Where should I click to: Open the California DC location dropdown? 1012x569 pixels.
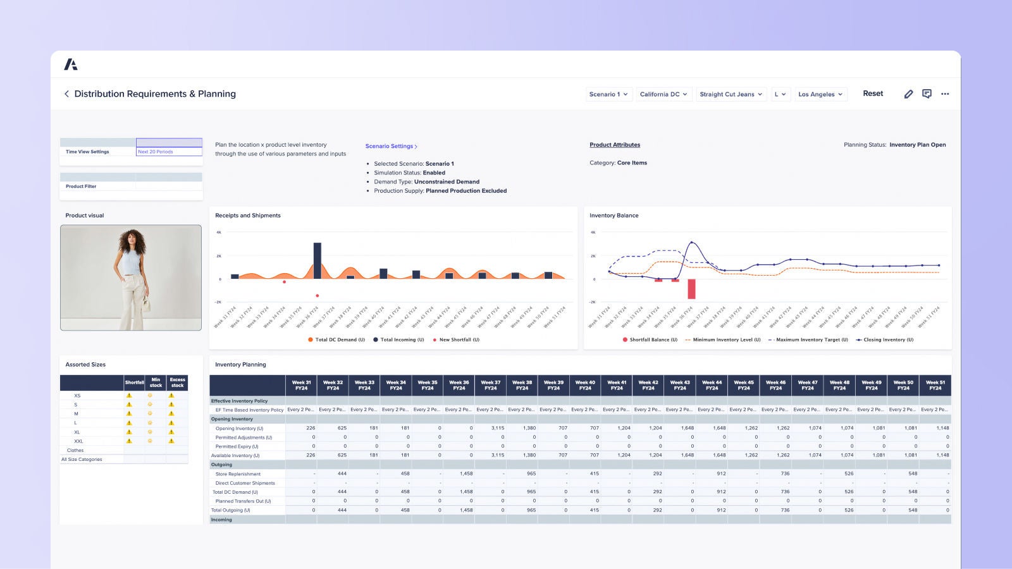point(662,94)
